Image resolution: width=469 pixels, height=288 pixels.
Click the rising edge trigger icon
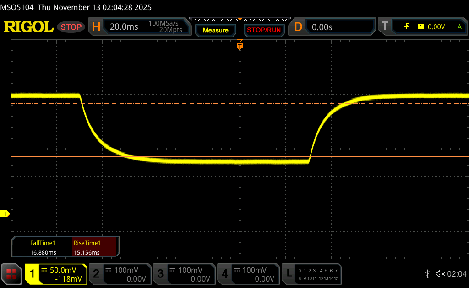click(x=406, y=27)
